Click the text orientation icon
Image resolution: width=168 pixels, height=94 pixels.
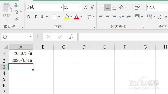122,7
